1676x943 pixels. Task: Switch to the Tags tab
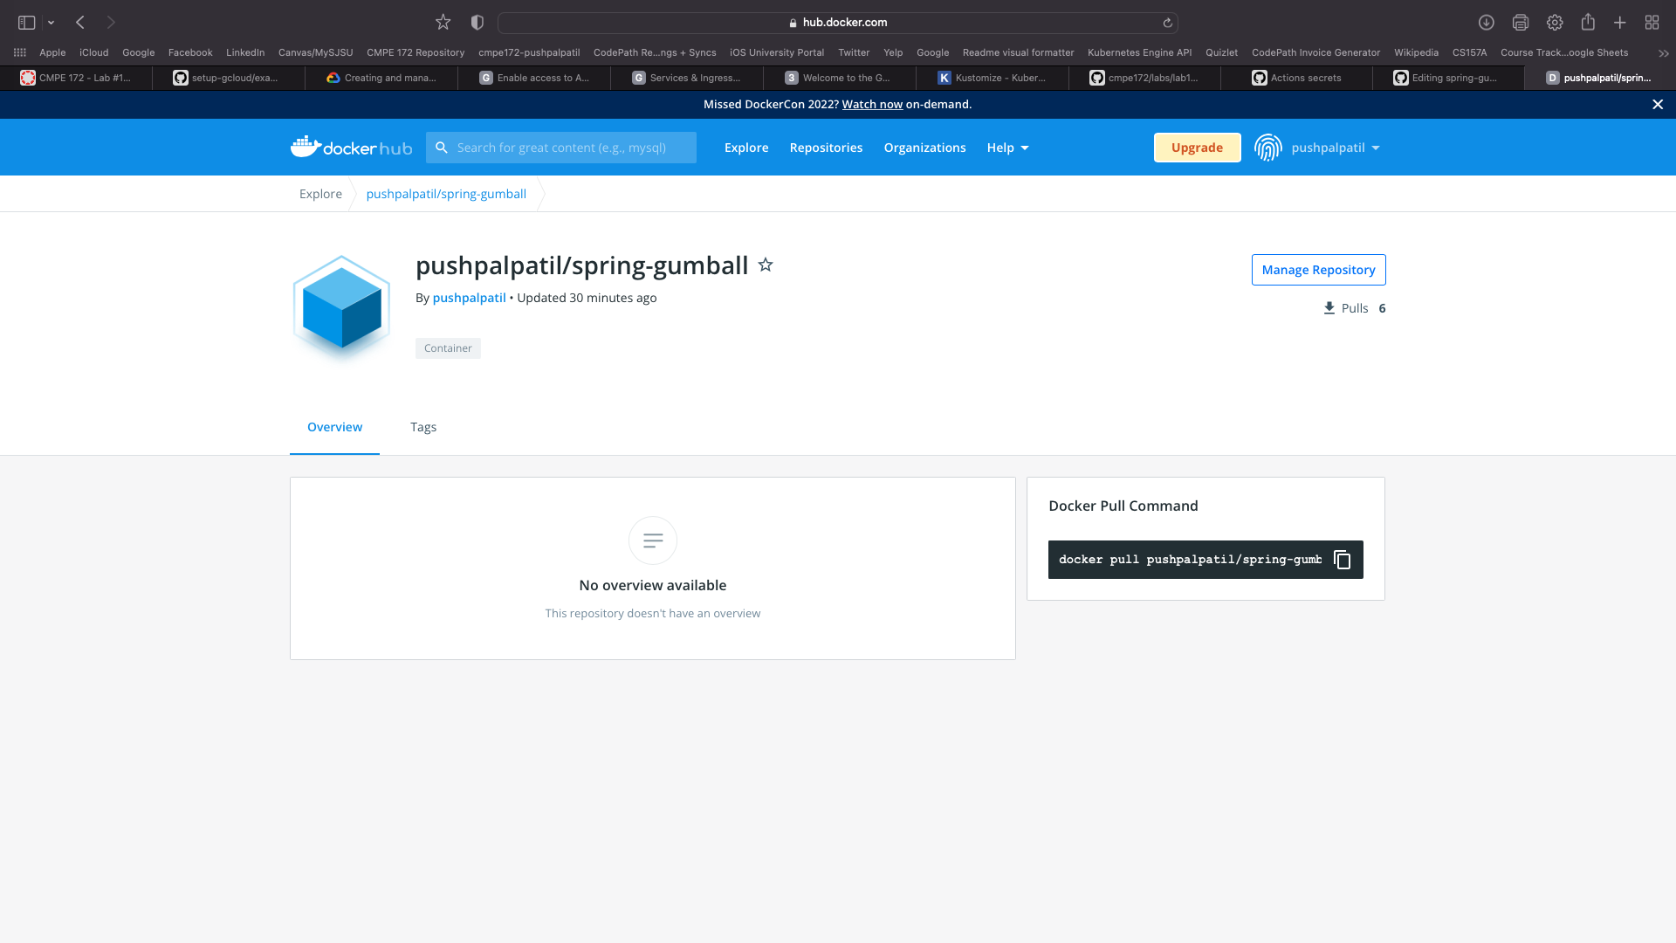[x=423, y=427]
